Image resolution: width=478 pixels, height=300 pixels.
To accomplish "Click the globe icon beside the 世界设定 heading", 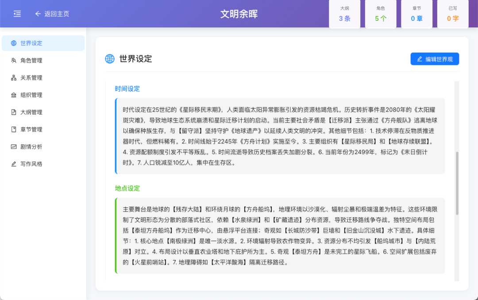I will (x=109, y=58).
